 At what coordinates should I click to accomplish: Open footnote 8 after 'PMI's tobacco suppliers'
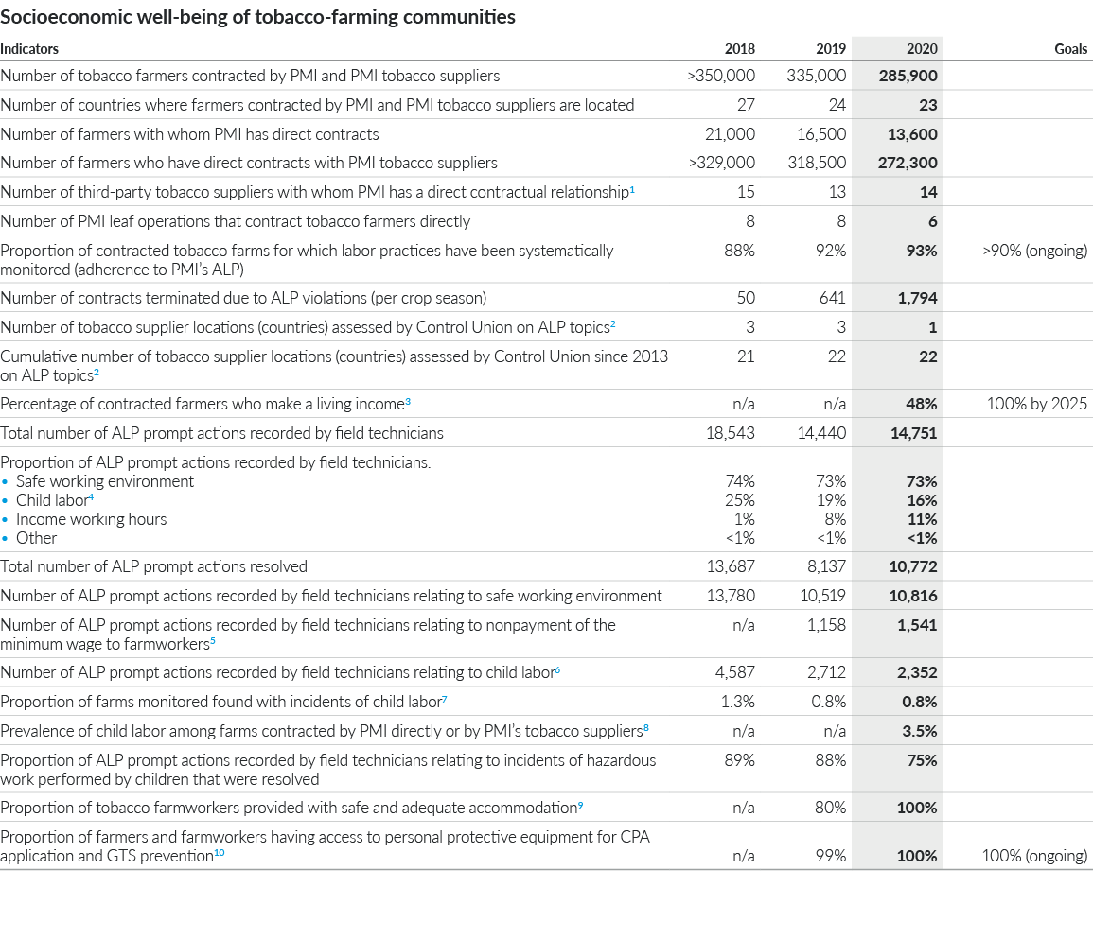[x=646, y=728]
